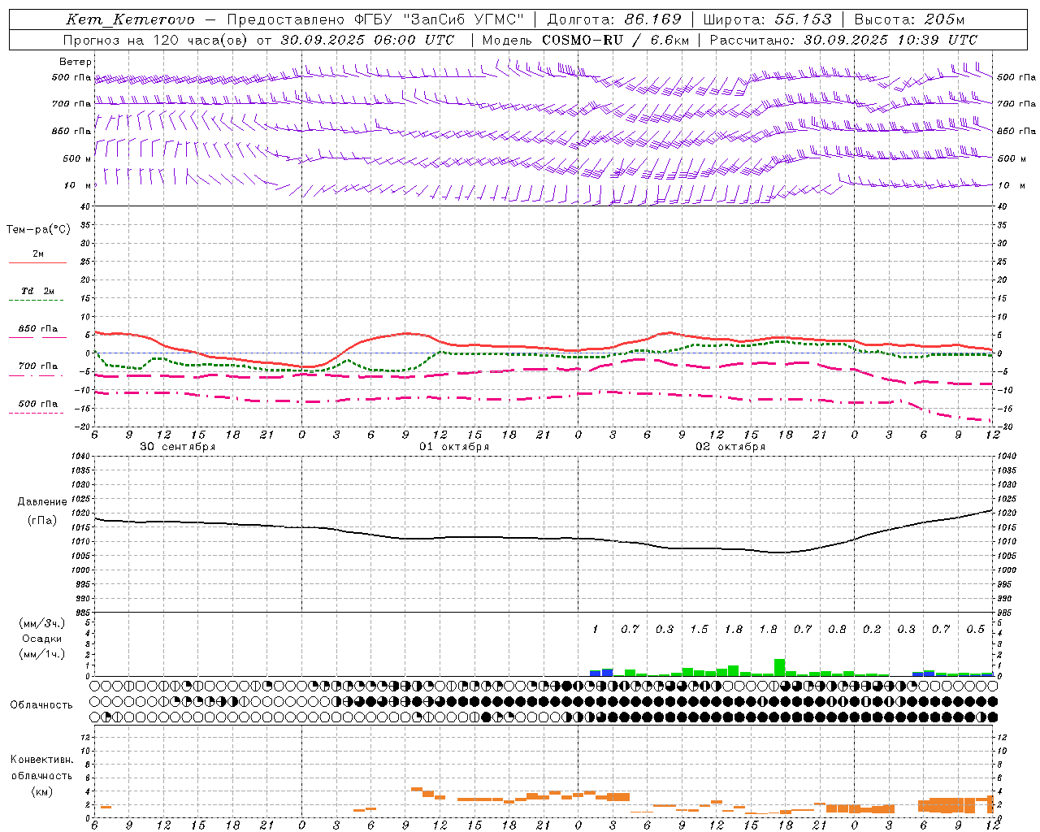1040x832 pixels.
Task: Click the tallest green precipitation bar
Action: coord(779,667)
